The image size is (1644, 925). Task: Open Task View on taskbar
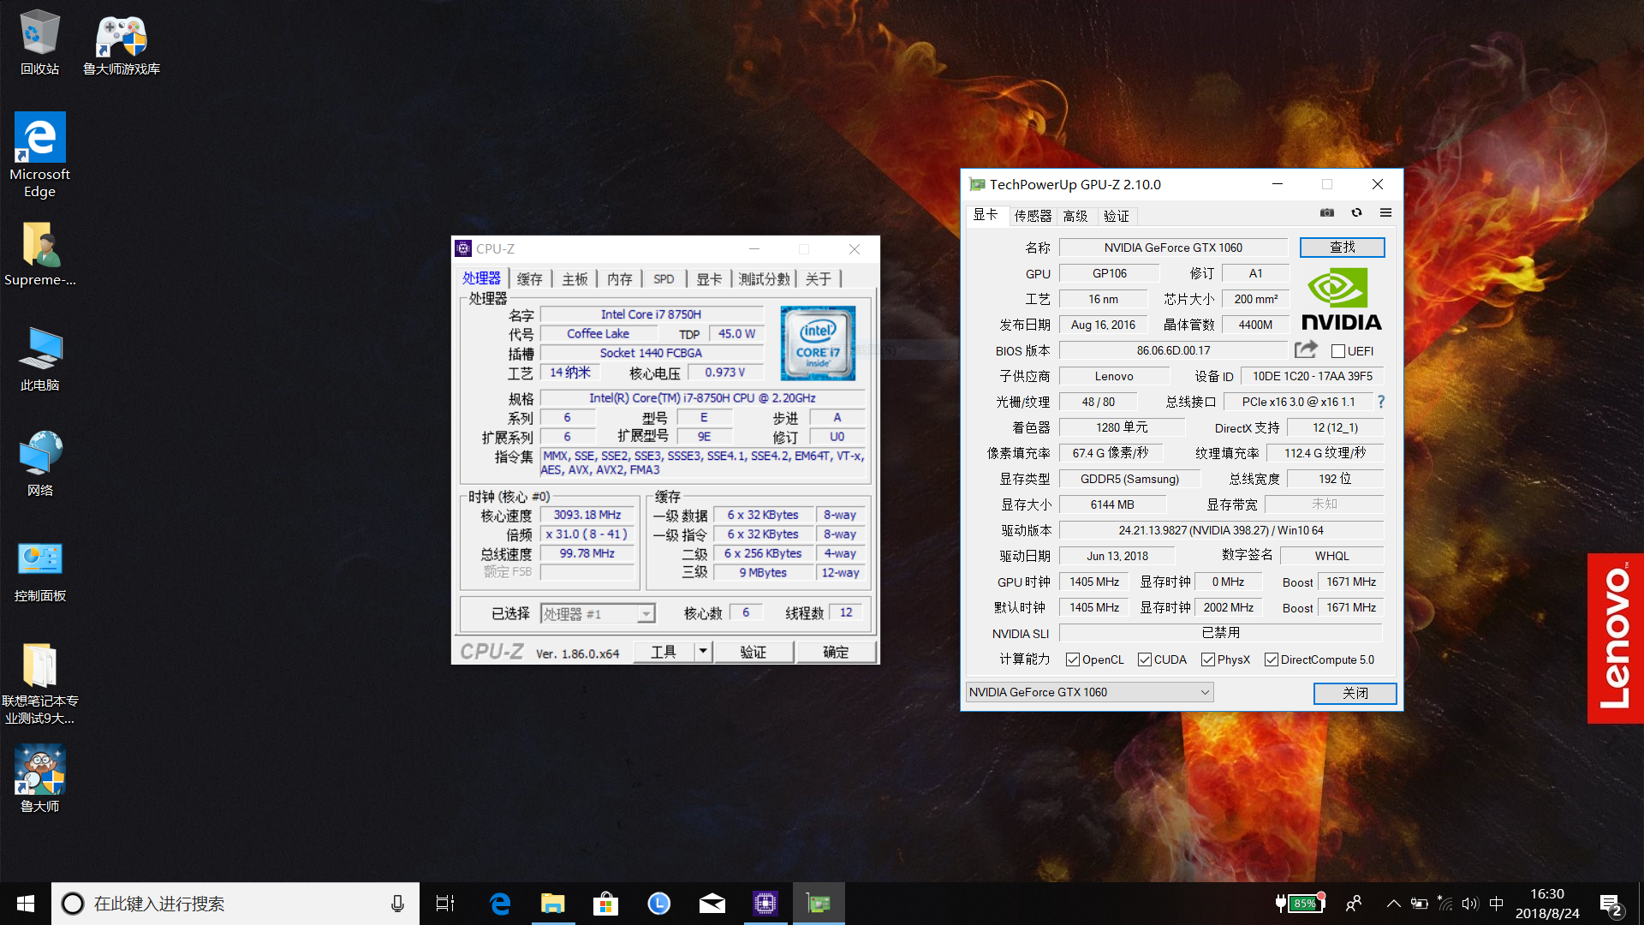445,904
